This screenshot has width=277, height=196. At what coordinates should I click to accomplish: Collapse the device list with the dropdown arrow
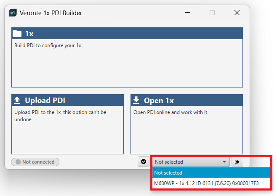[224, 162]
